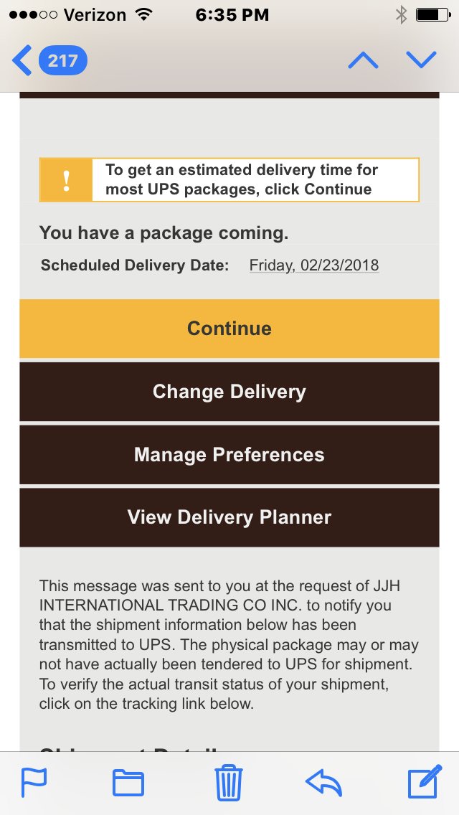Image resolution: width=459 pixels, height=815 pixels.
Task: Open View Delivery Planner
Action: (x=229, y=517)
